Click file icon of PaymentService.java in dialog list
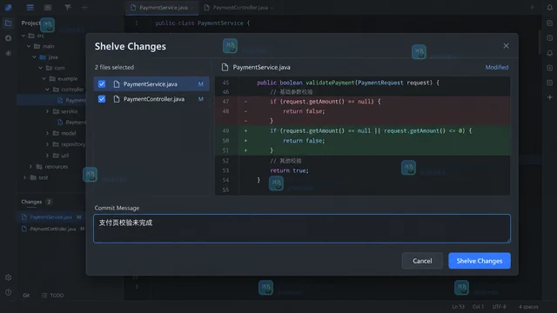This screenshot has height=313, width=557. (116, 84)
